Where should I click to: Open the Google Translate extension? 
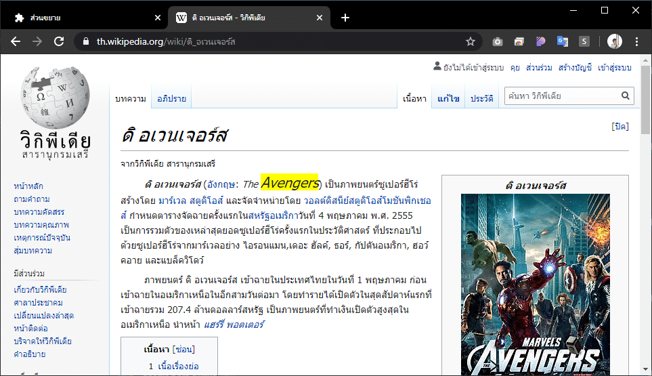click(562, 41)
